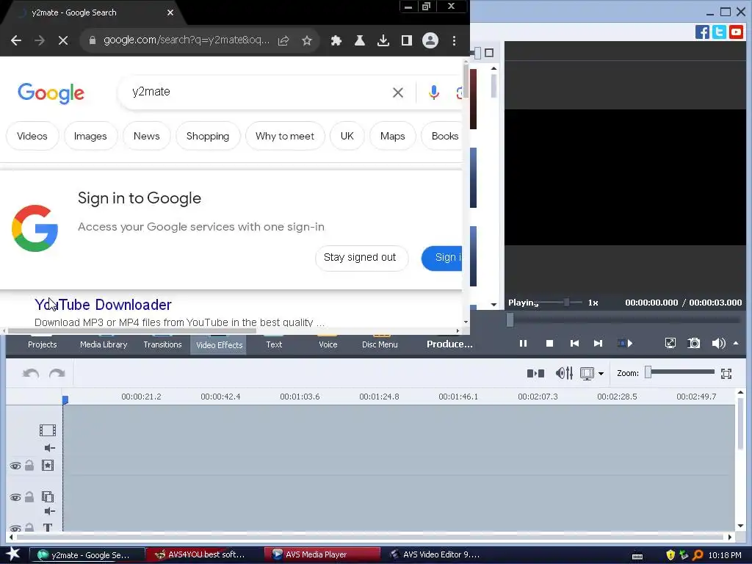The image size is (752, 564).
Task: Take snapshot of preview frame
Action: click(693, 344)
